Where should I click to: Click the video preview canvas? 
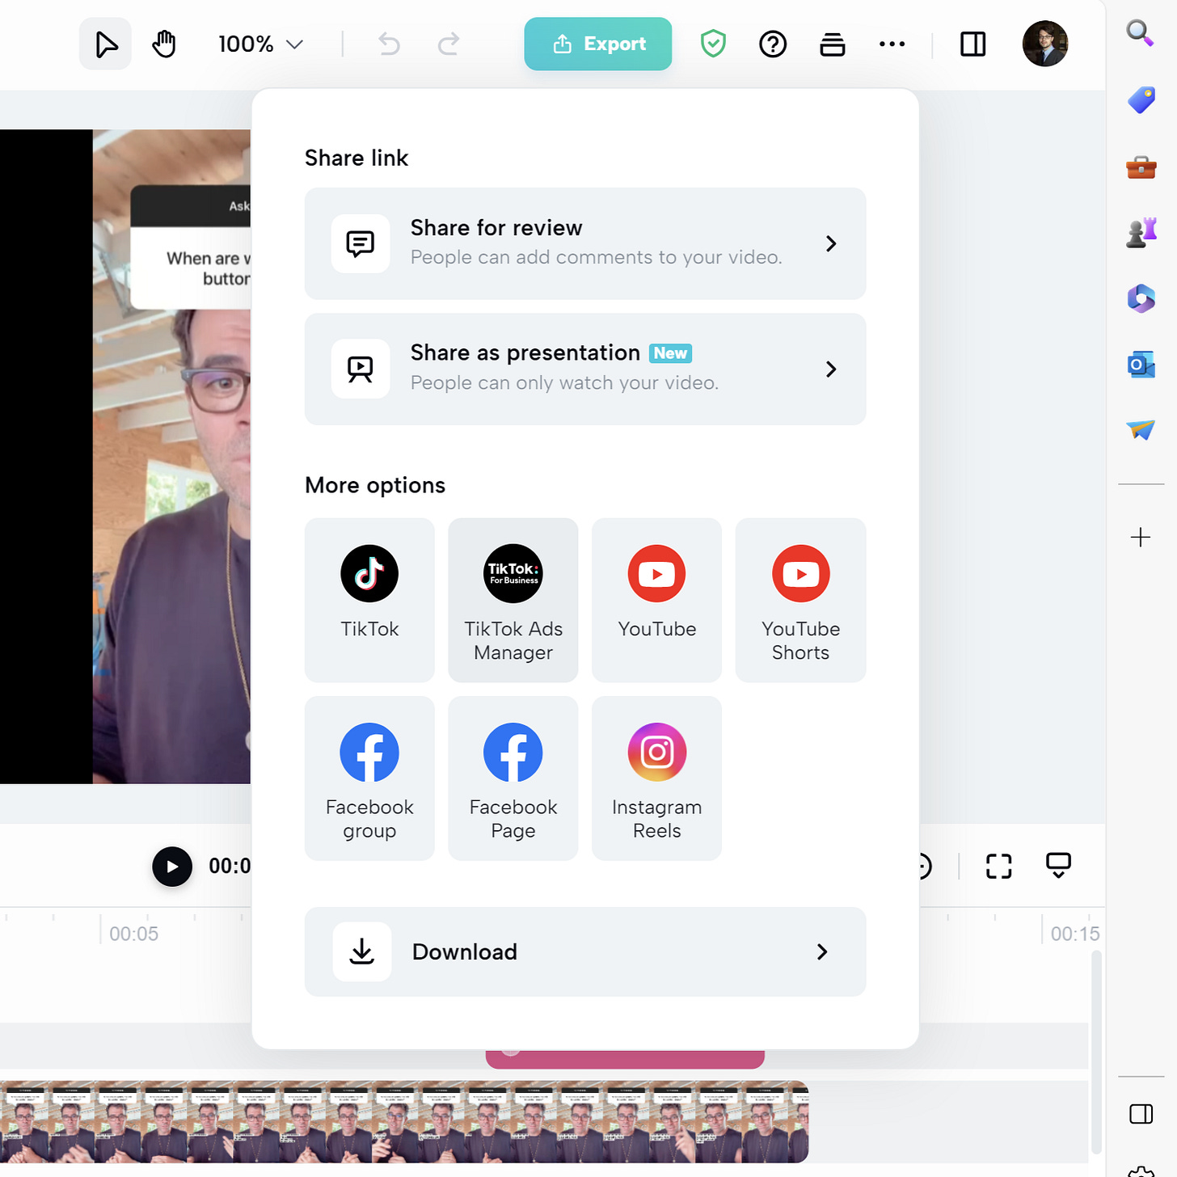tap(125, 457)
